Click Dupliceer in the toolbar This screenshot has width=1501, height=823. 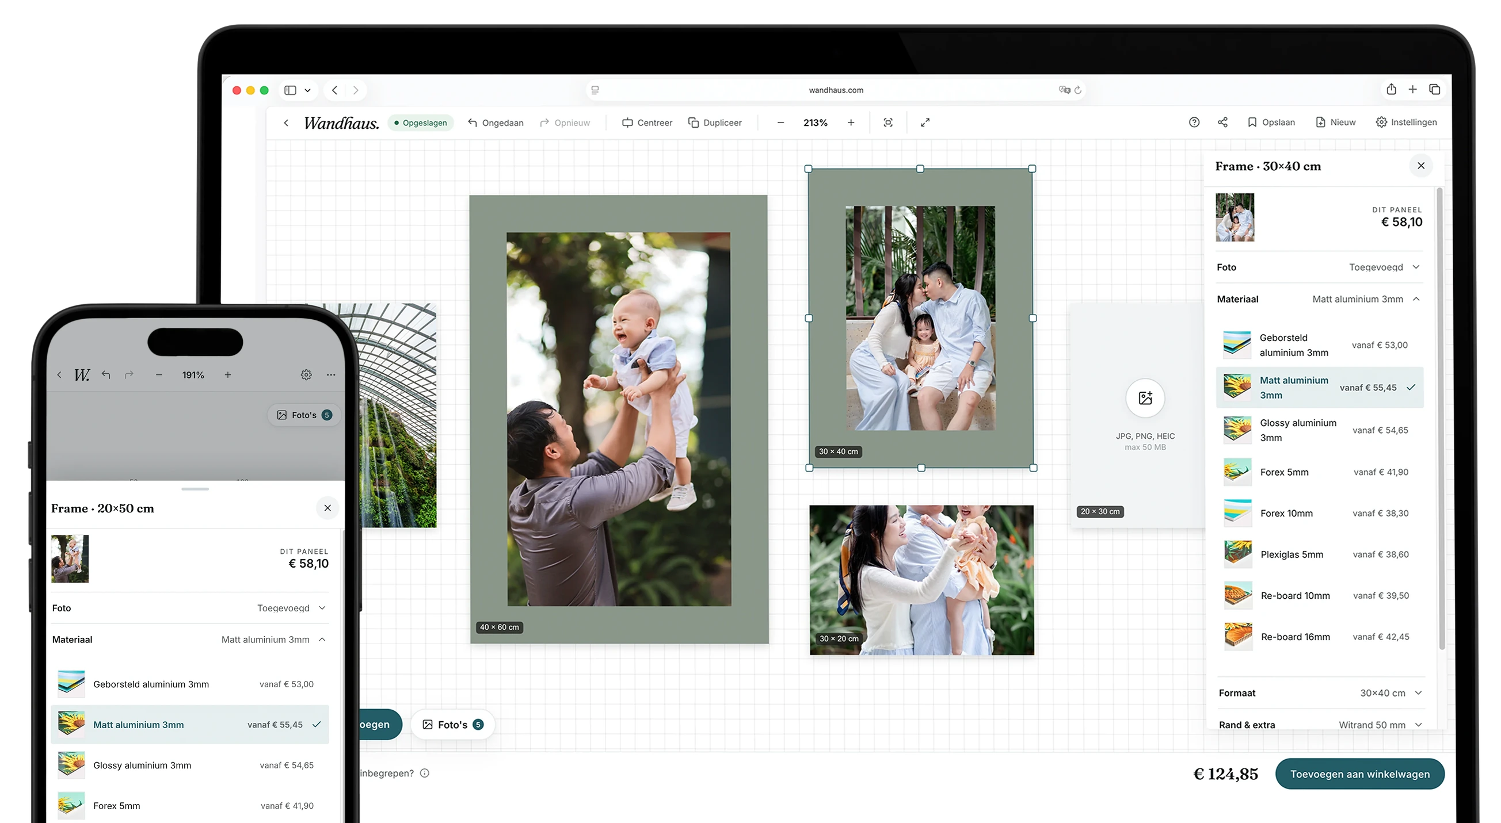(x=715, y=123)
